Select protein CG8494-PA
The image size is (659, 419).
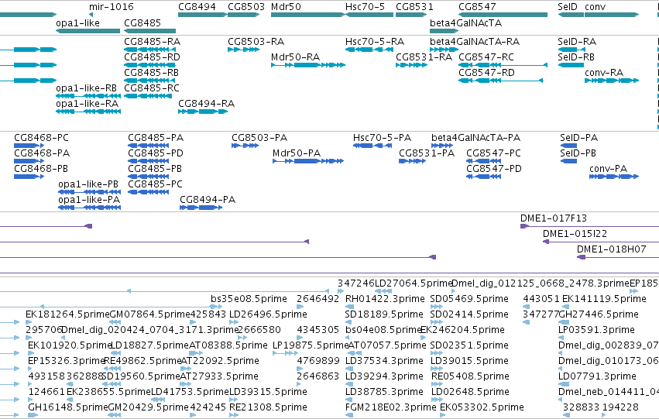[x=208, y=200]
